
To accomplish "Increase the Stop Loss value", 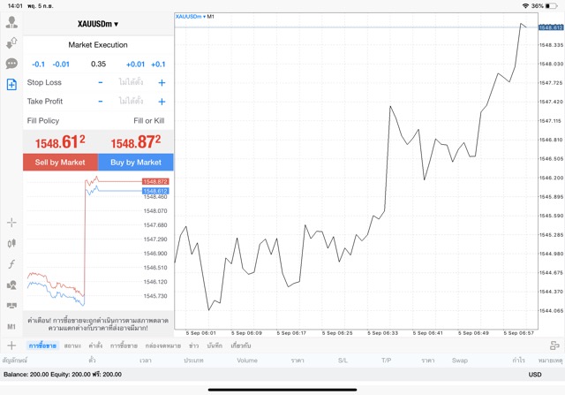I will point(162,82).
